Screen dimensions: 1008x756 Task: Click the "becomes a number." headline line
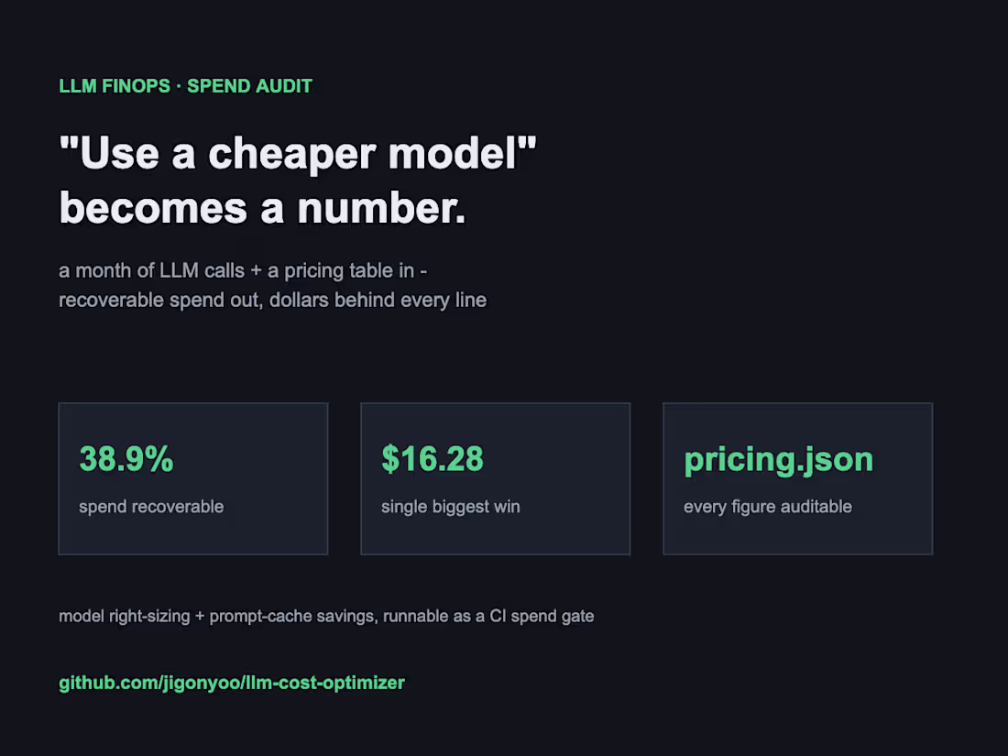[262, 208]
